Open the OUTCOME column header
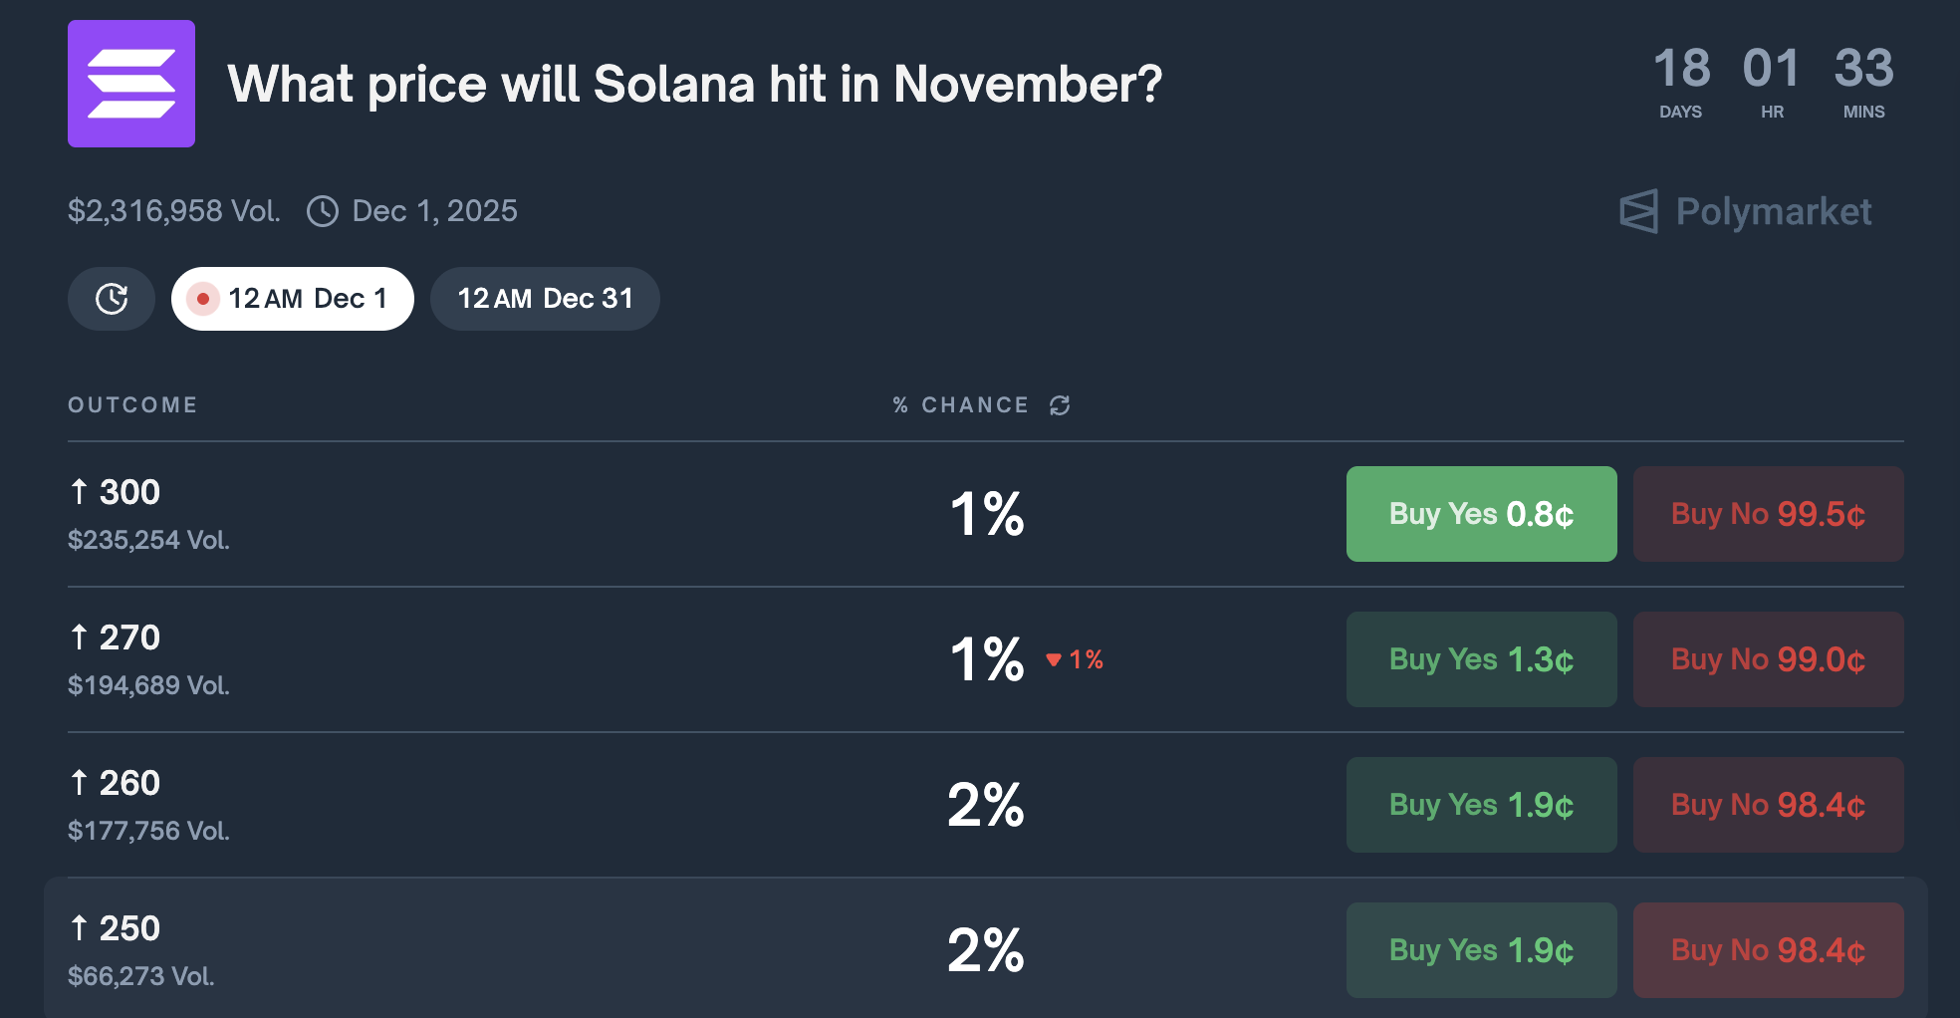 coord(132,404)
